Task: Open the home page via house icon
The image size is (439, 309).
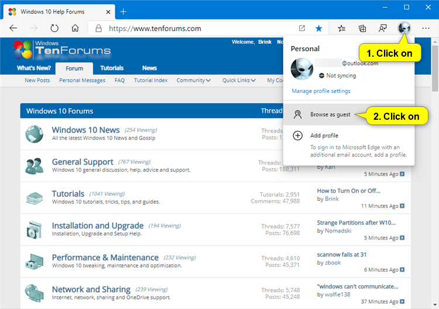Action: 75,28
